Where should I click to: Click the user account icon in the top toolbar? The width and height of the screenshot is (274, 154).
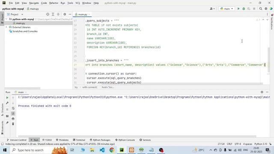212,9
